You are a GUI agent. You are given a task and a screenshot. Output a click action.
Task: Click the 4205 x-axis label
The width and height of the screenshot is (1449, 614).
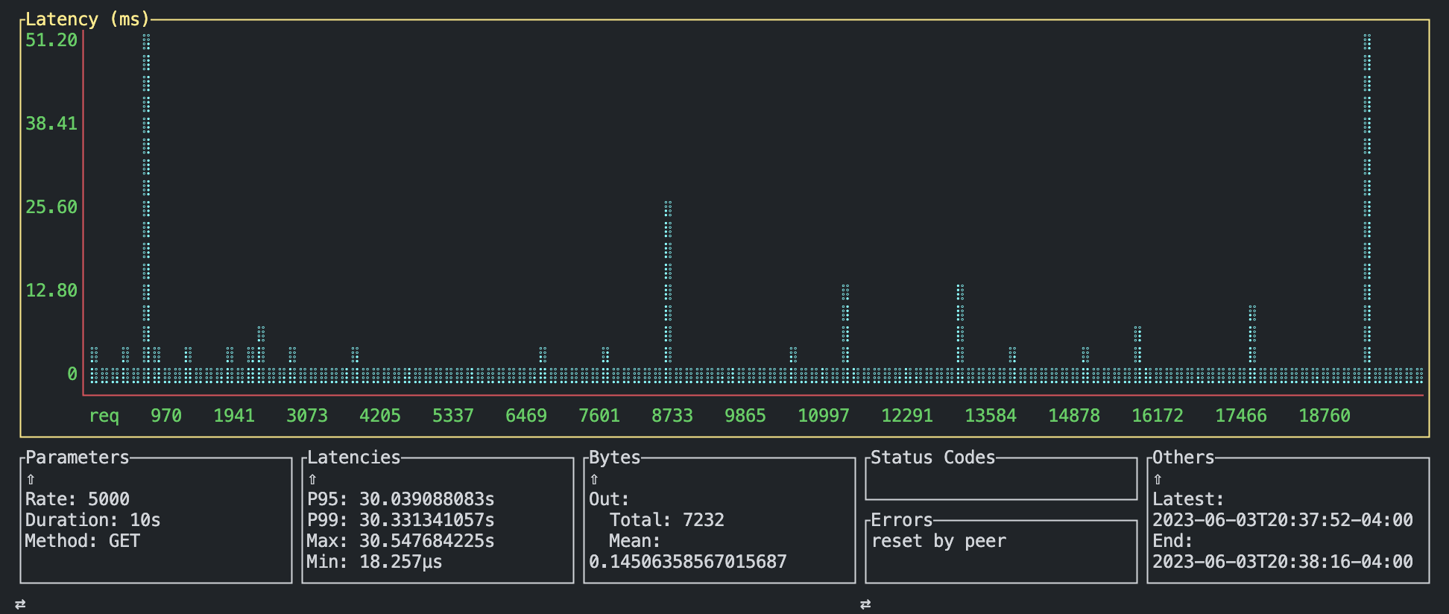pos(380,416)
